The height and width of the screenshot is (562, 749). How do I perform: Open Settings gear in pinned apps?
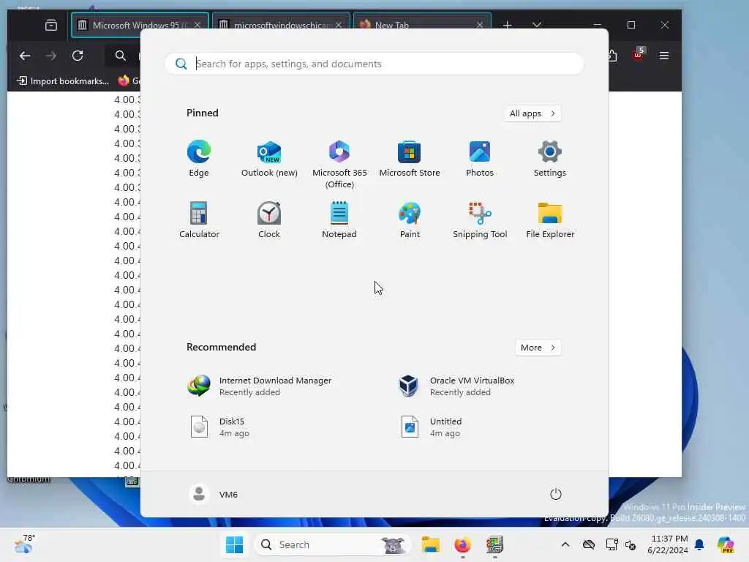550,159
